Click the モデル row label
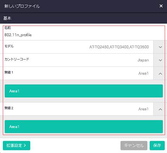This screenshot has height=153, width=167. click(9, 46)
